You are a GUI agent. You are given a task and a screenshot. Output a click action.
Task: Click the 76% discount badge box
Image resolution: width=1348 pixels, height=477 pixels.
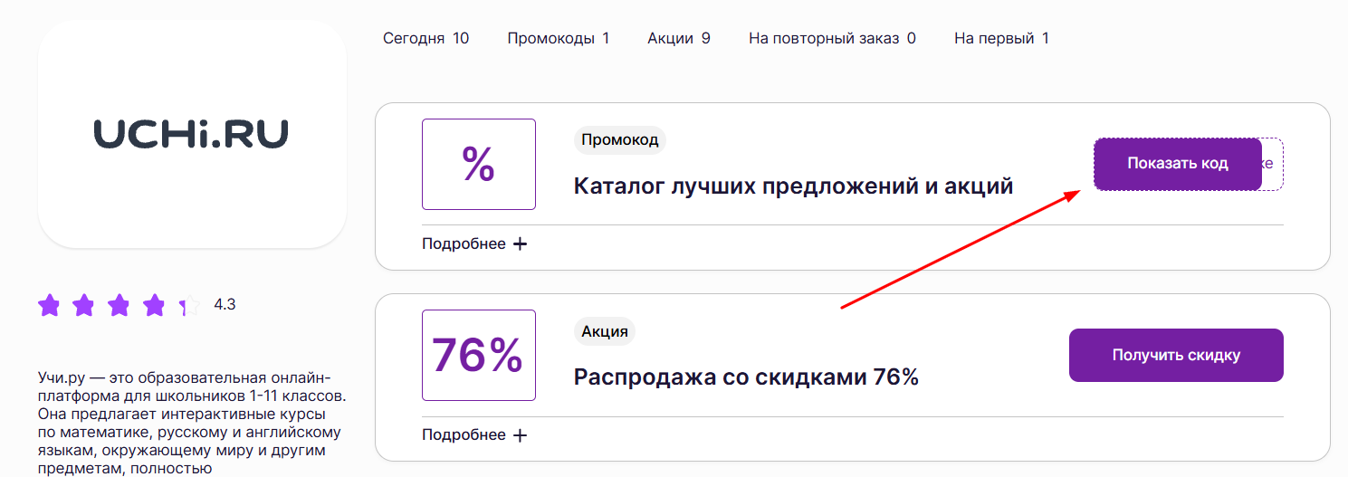[478, 355]
